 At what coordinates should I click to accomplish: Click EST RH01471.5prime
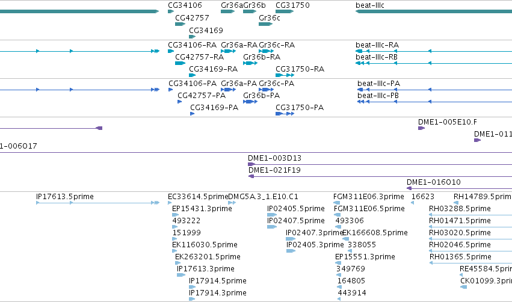pyautogui.click(x=460, y=220)
